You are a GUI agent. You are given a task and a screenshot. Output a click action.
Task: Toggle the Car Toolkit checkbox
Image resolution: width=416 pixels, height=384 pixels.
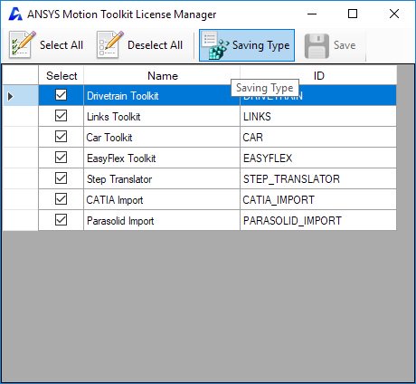pos(61,137)
